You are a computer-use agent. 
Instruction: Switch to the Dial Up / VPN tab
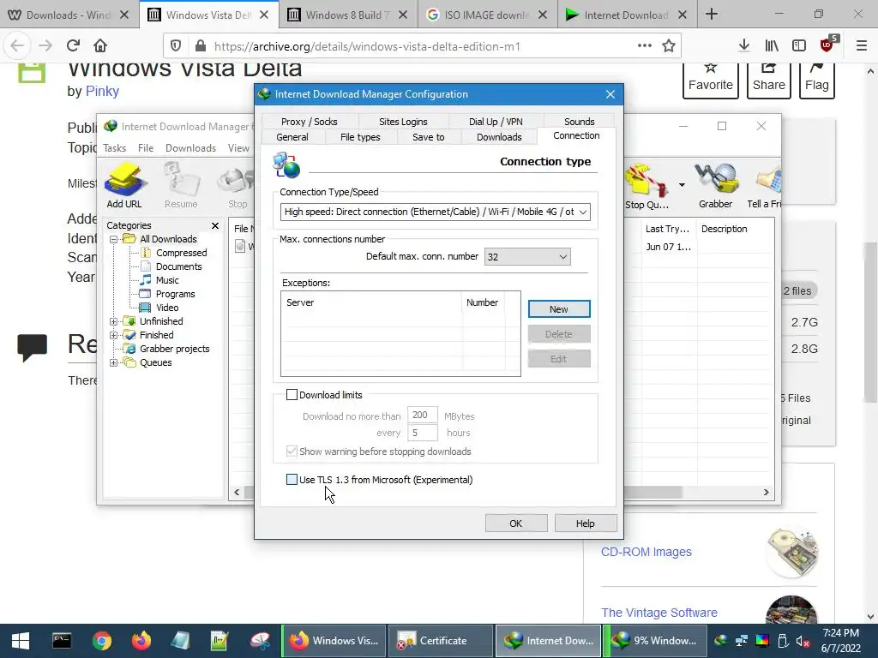click(496, 122)
